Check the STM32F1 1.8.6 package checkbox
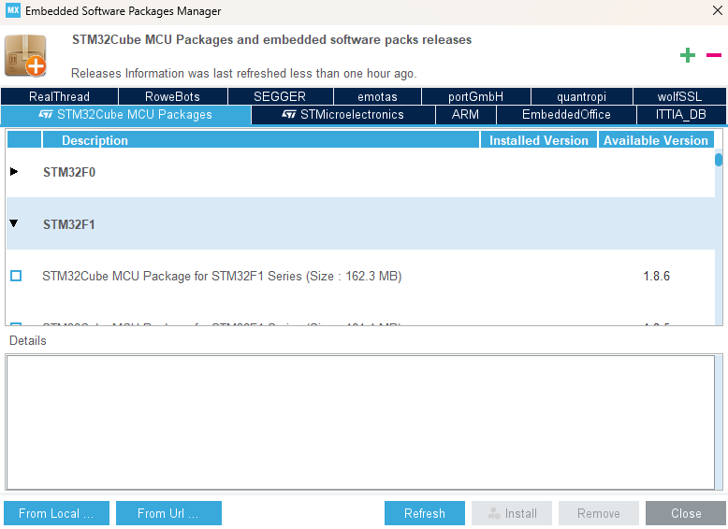 [x=16, y=276]
